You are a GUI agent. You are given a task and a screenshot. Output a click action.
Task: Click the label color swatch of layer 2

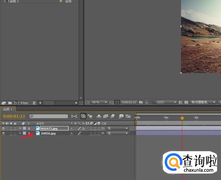tap(24, 133)
